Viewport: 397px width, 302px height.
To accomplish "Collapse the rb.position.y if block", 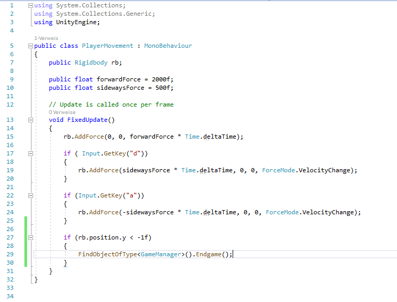I will 30,237.
